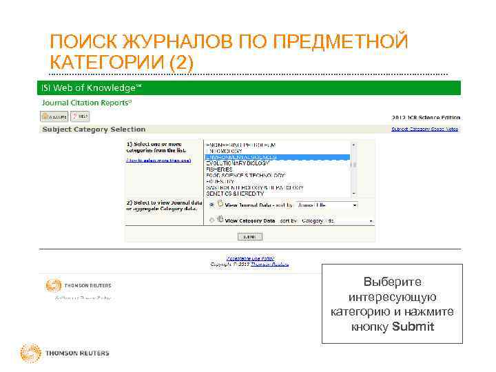Click the Welcome home button
The width and height of the screenshot is (496, 372).
[x=54, y=116]
